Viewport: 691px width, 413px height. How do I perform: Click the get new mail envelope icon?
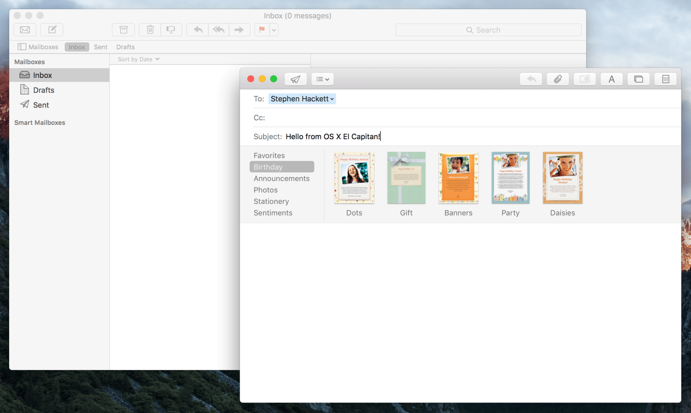pyautogui.click(x=25, y=30)
